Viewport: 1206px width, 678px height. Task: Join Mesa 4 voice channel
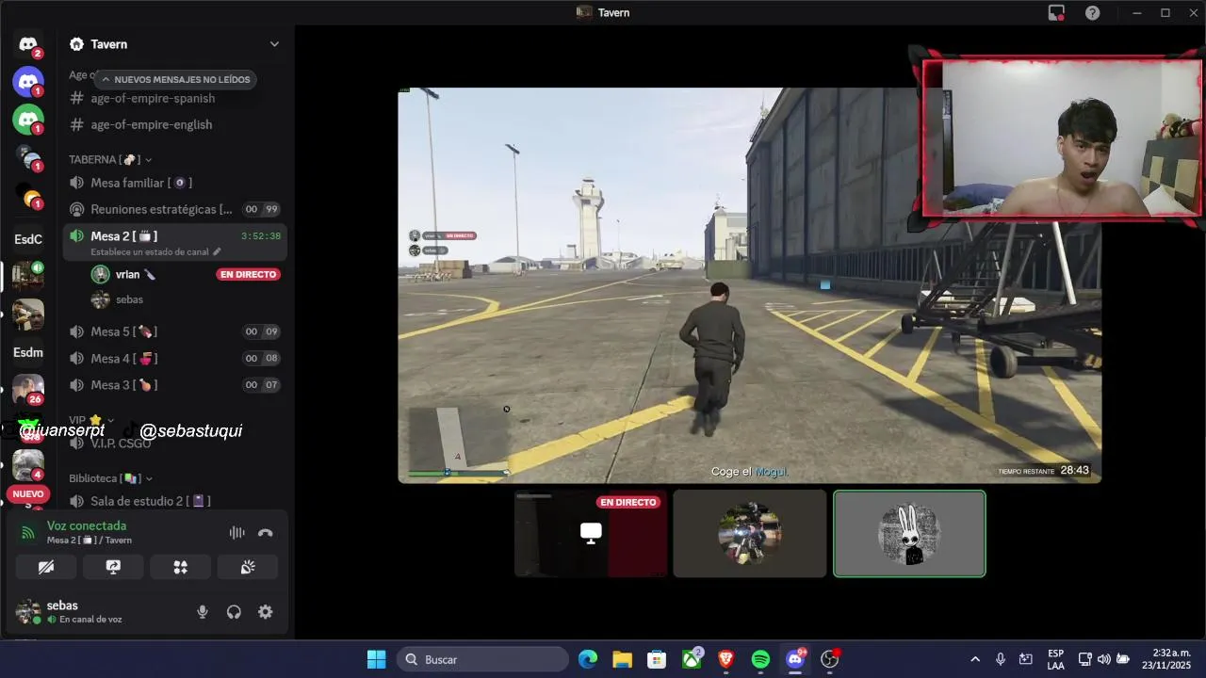coord(175,358)
